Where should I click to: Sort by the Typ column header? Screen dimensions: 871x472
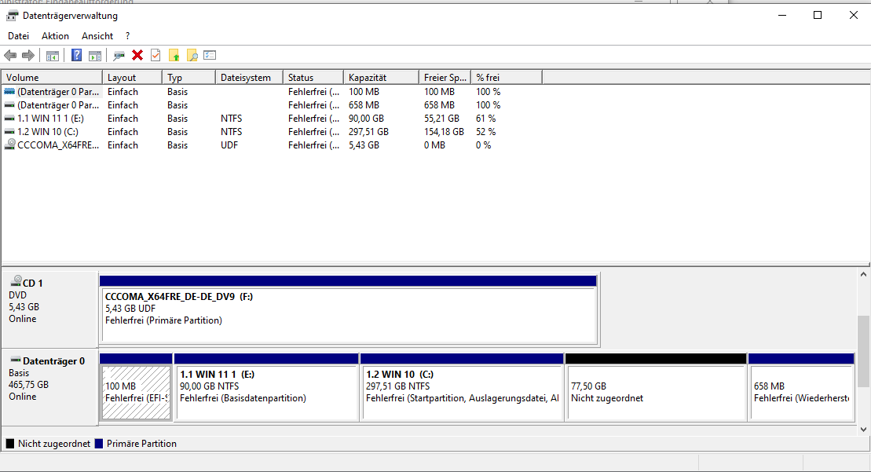[188, 78]
